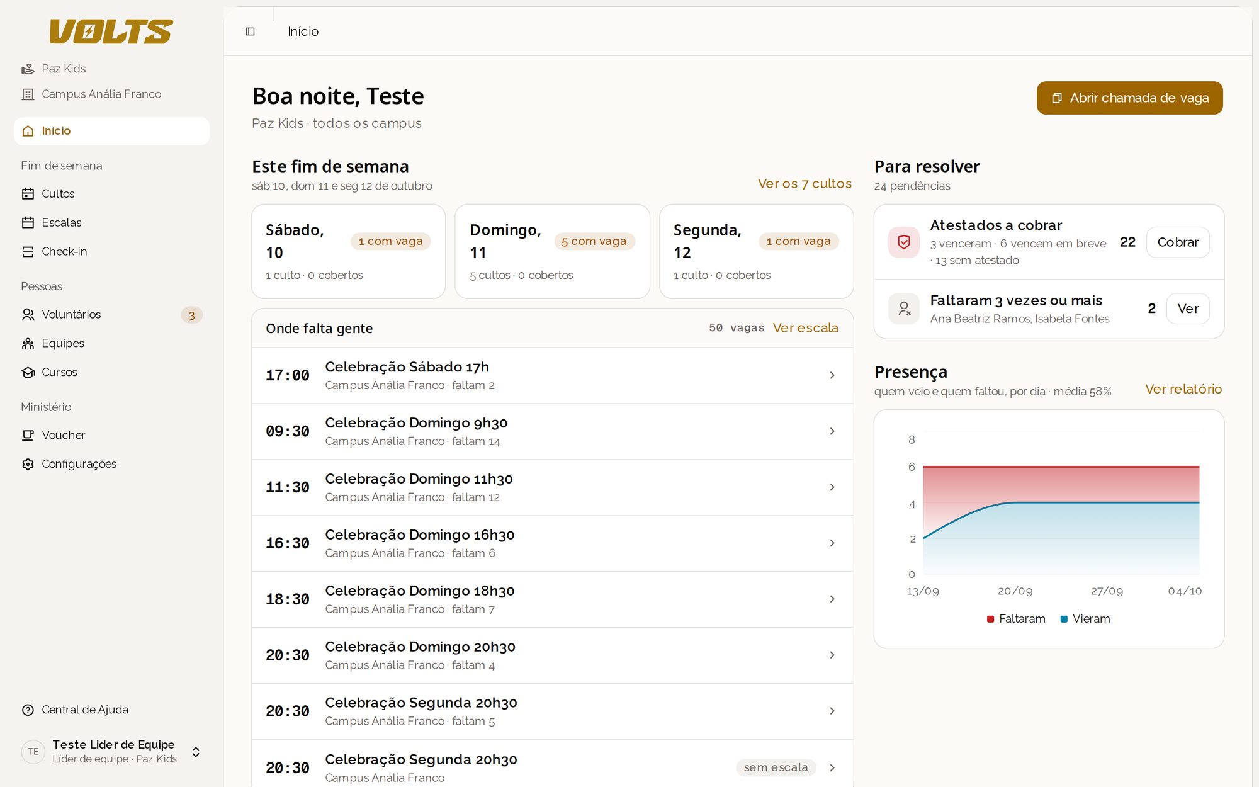Click the Cultos calendar icon
1259x787 pixels.
[x=28, y=194]
